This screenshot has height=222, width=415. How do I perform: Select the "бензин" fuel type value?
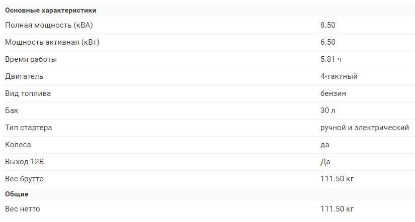pyautogui.click(x=333, y=93)
